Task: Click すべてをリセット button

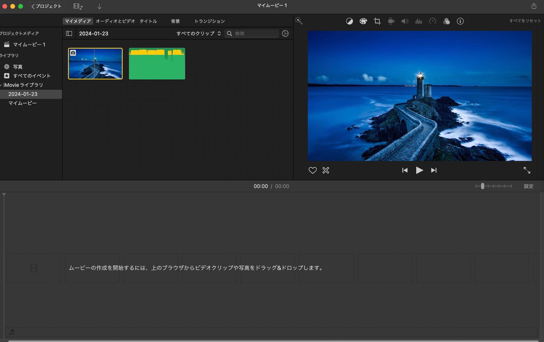Action: pyautogui.click(x=525, y=21)
